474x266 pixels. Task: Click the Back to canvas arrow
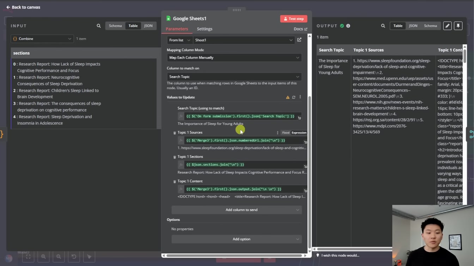coord(8,7)
